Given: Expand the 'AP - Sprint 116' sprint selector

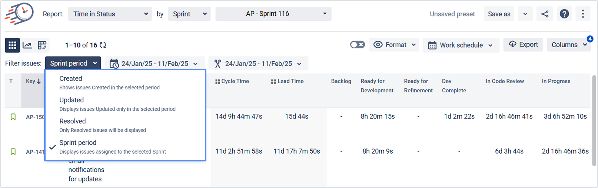Looking at the screenshot, I should tap(273, 14).
